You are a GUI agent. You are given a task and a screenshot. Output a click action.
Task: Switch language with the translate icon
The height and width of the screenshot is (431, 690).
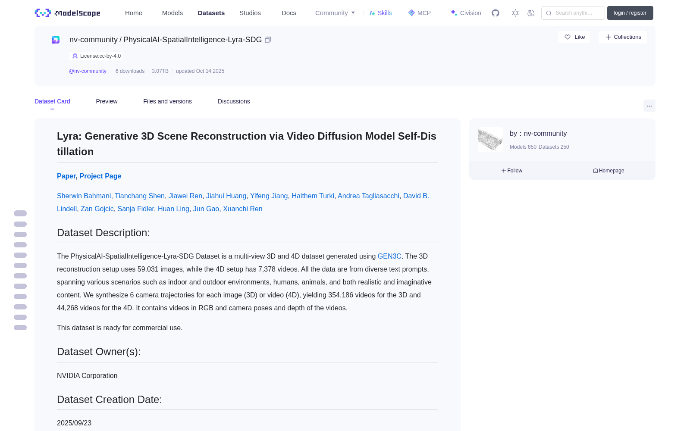[531, 13]
